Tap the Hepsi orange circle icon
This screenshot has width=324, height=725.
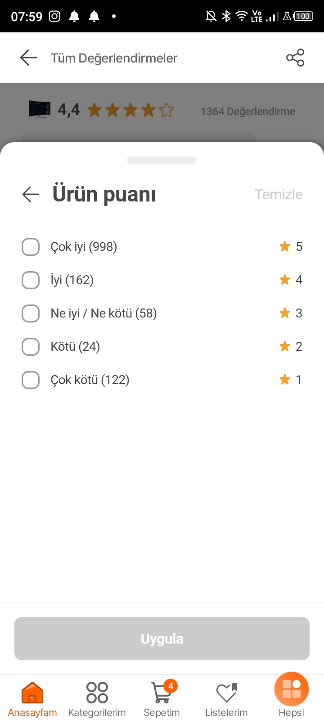click(x=291, y=689)
